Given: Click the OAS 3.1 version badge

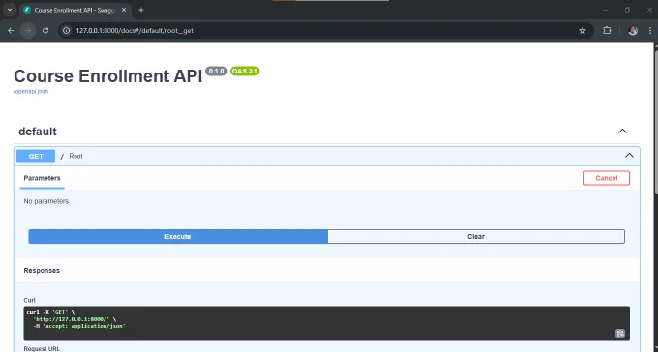Looking at the screenshot, I should tap(245, 72).
